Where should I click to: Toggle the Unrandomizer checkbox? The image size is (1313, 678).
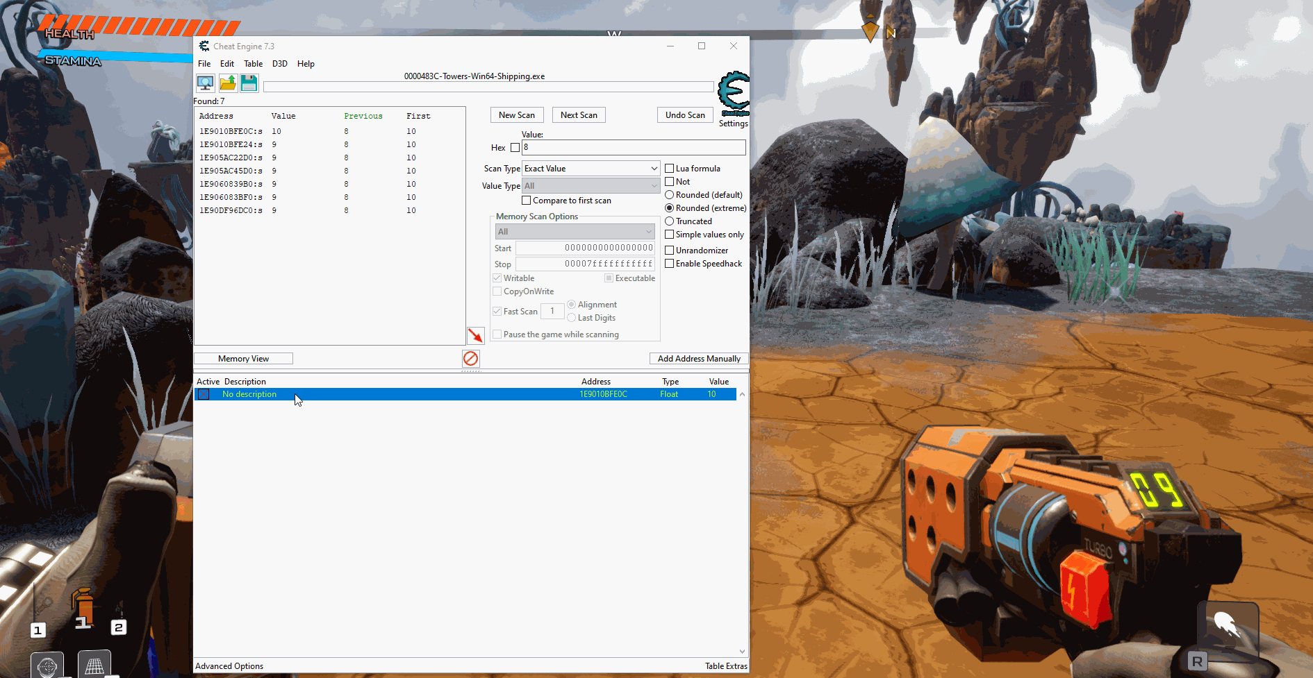[x=670, y=251]
